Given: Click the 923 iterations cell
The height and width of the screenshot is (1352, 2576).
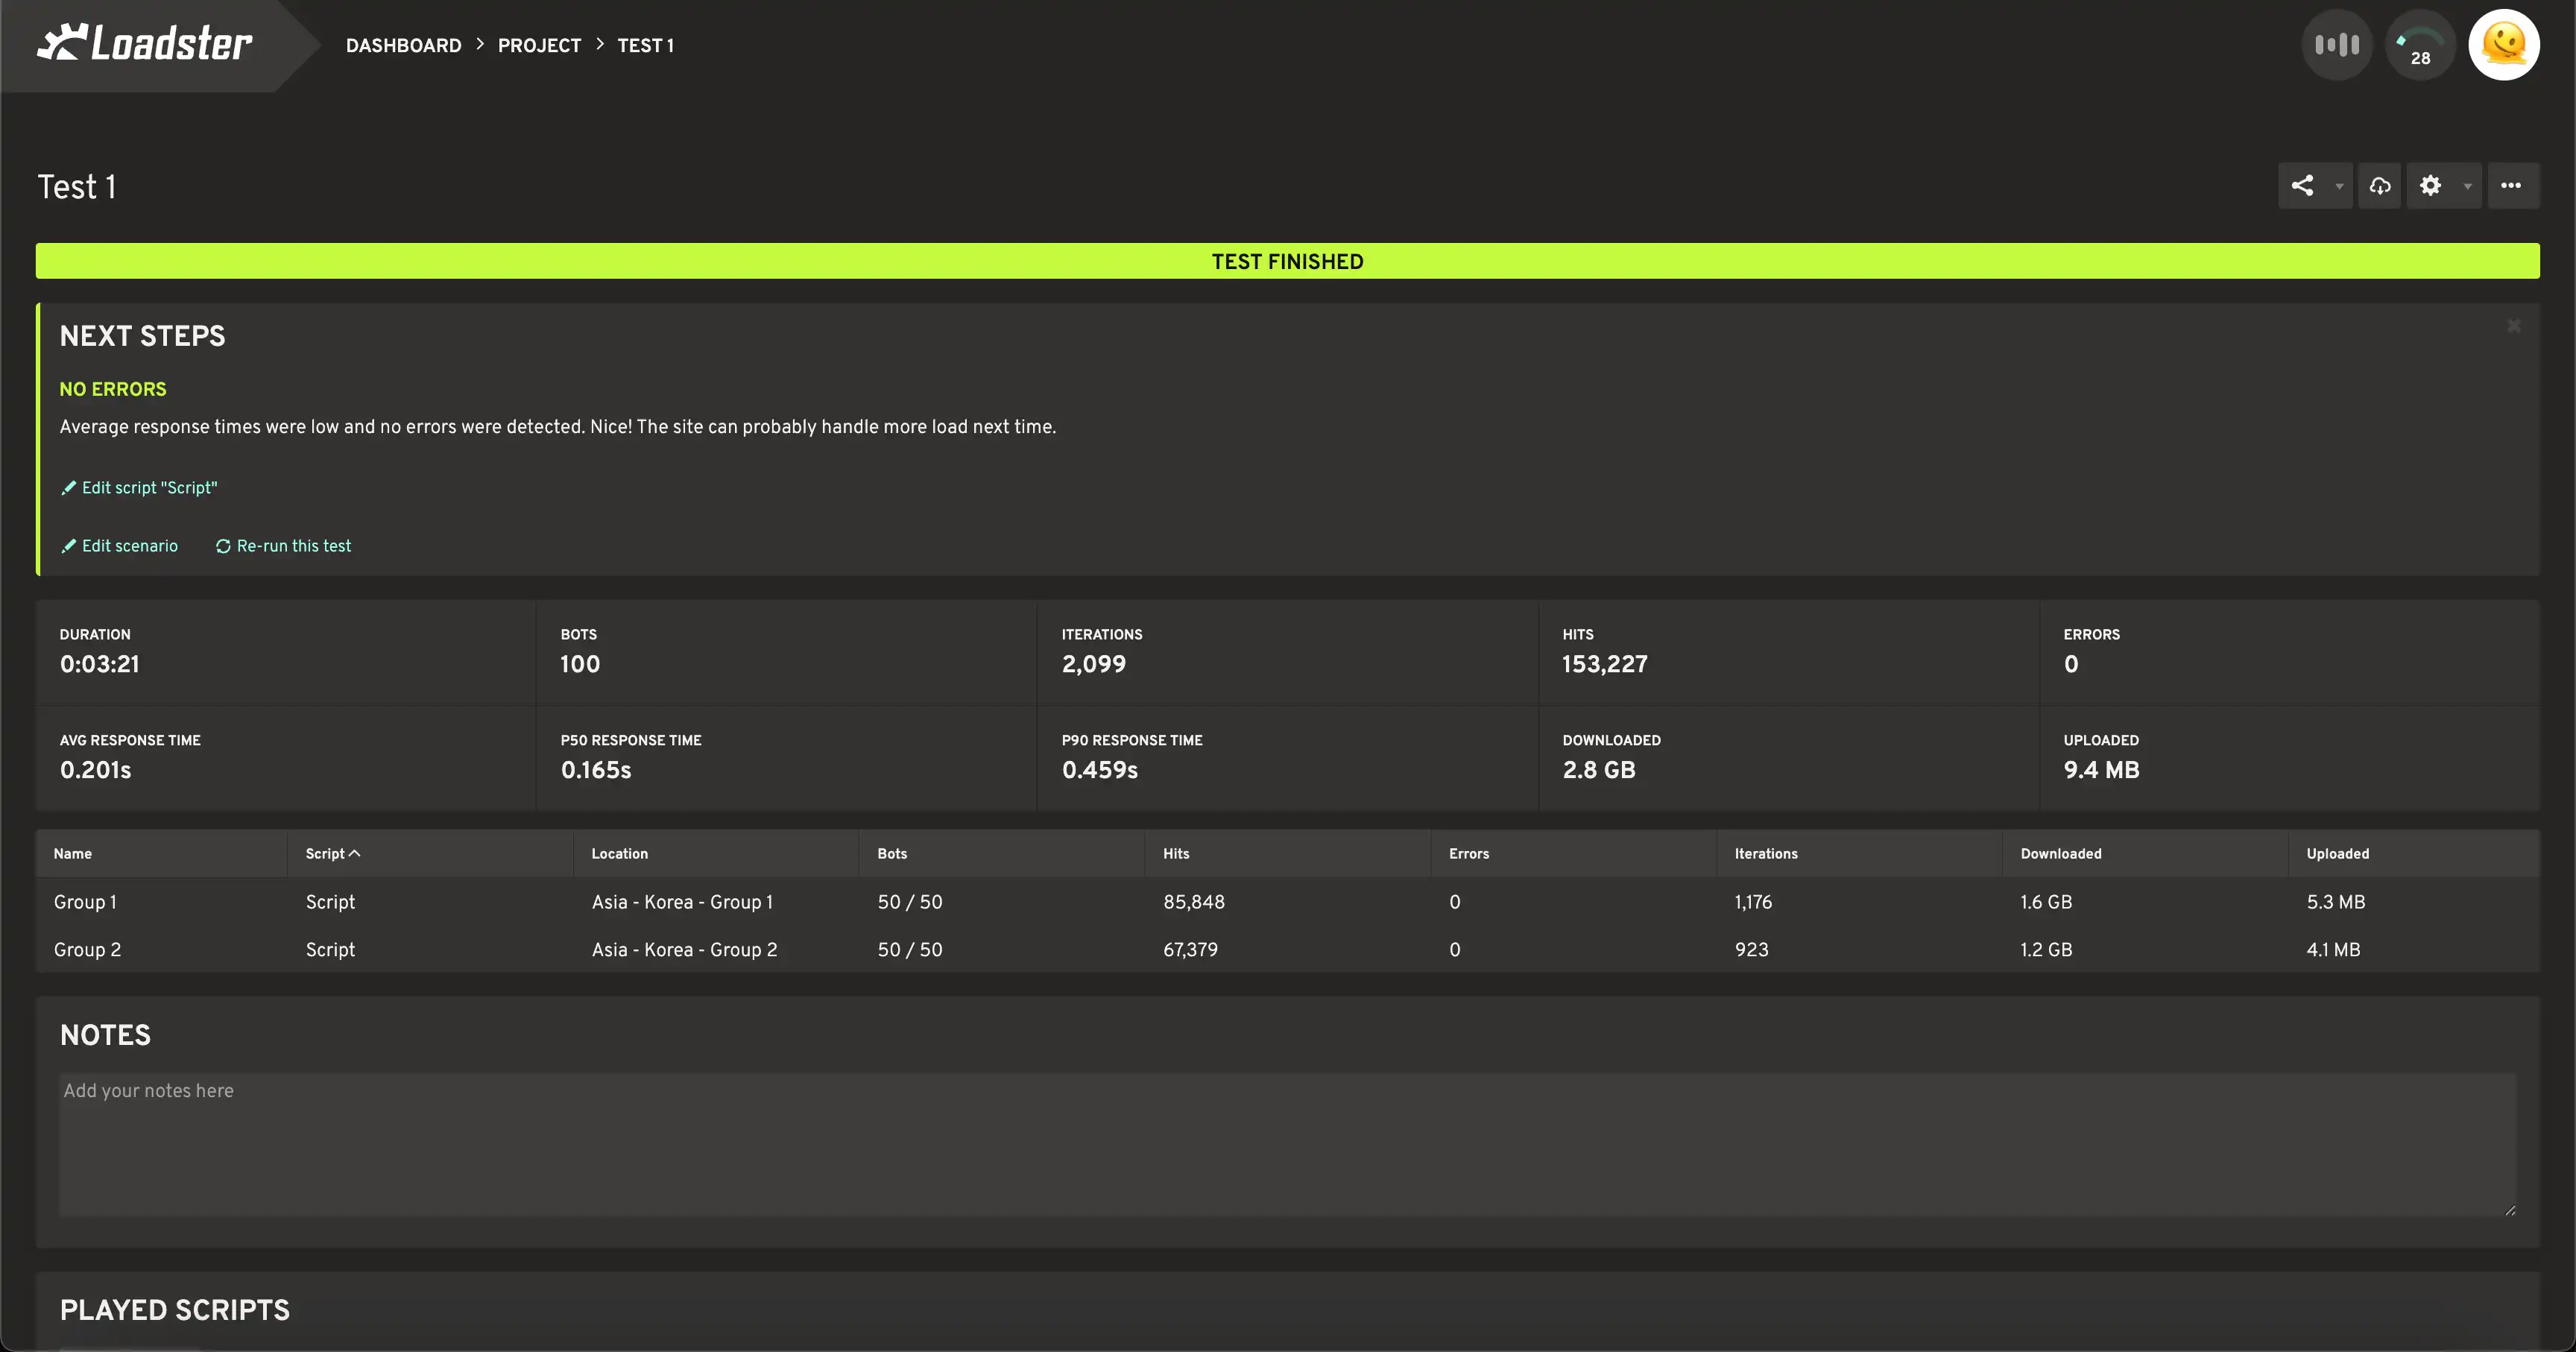Looking at the screenshot, I should (x=1751, y=950).
